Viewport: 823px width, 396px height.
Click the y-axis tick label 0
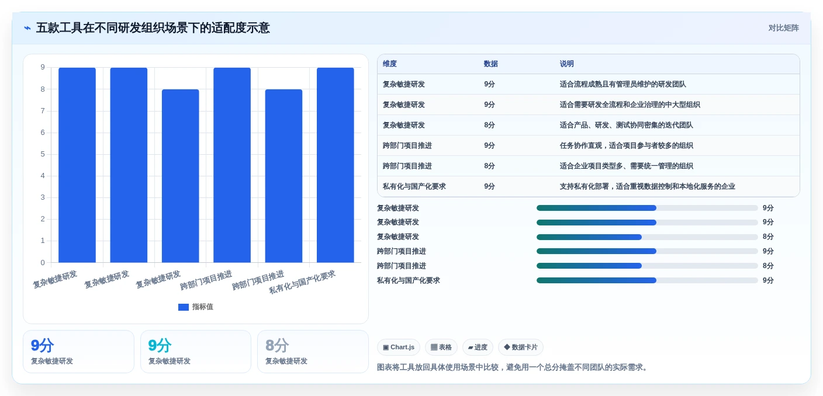coord(43,263)
